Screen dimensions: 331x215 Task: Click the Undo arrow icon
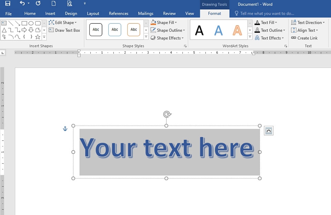22,4
